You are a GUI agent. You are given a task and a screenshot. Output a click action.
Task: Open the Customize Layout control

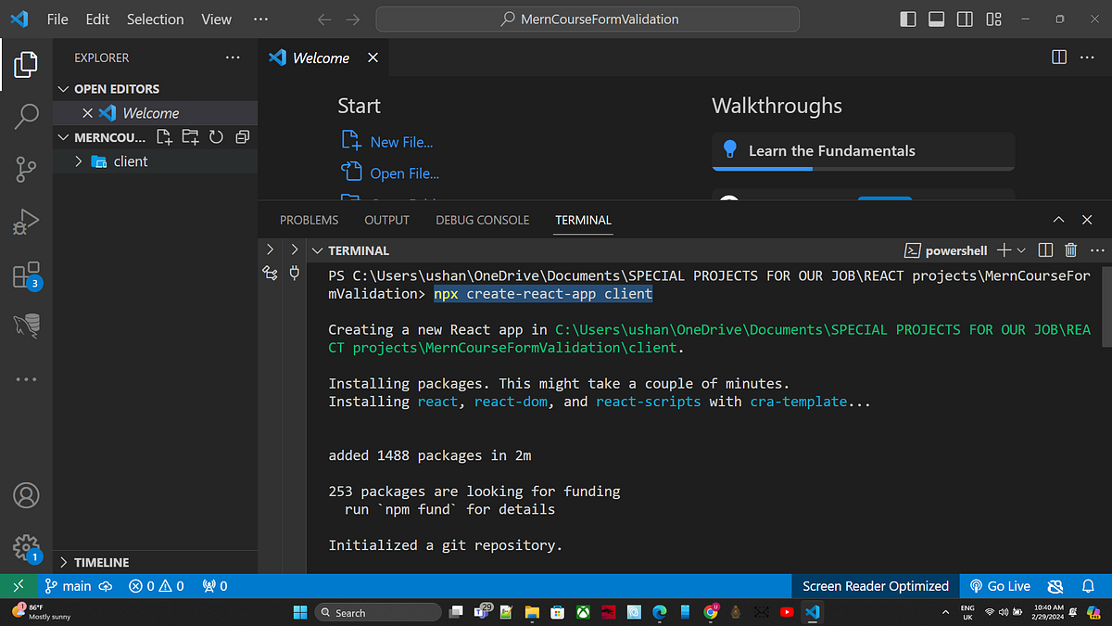(x=994, y=19)
